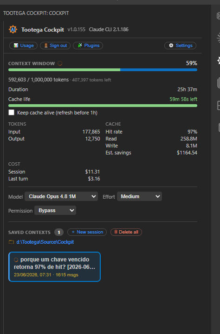Click the spinner icon beside Context Window

[x=60, y=63]
